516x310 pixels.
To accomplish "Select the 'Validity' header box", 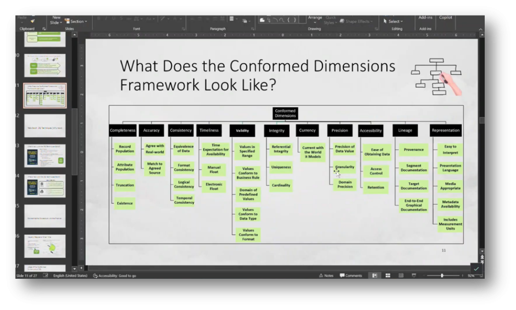I will tap(242, 130).
